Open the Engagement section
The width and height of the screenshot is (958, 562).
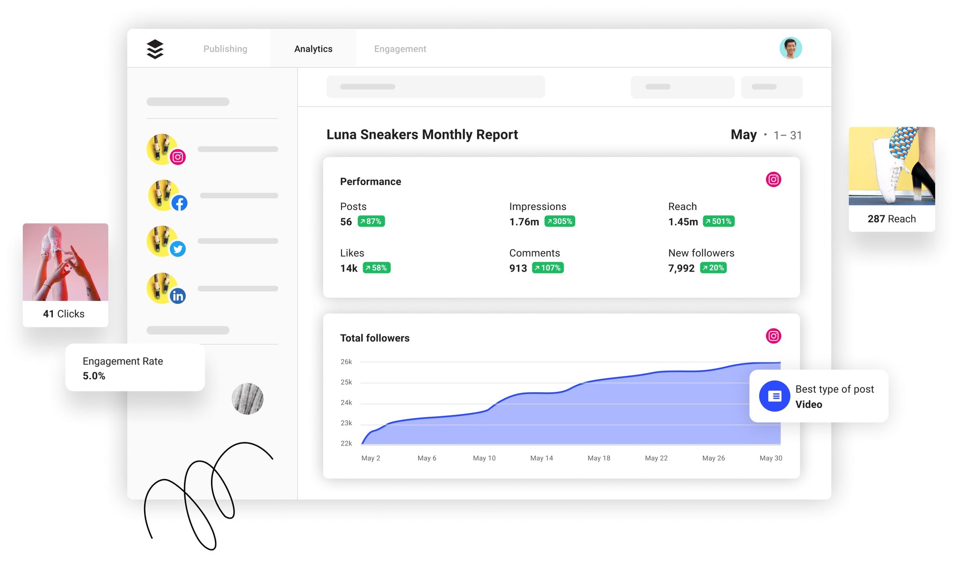[400, 48]
